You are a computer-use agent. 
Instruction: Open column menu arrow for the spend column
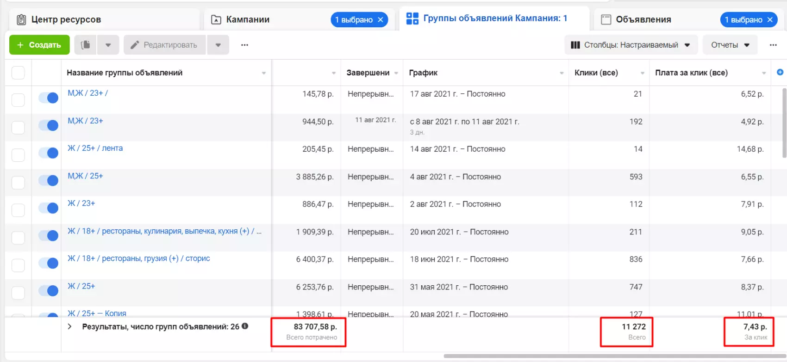click(x=334, y=73)
